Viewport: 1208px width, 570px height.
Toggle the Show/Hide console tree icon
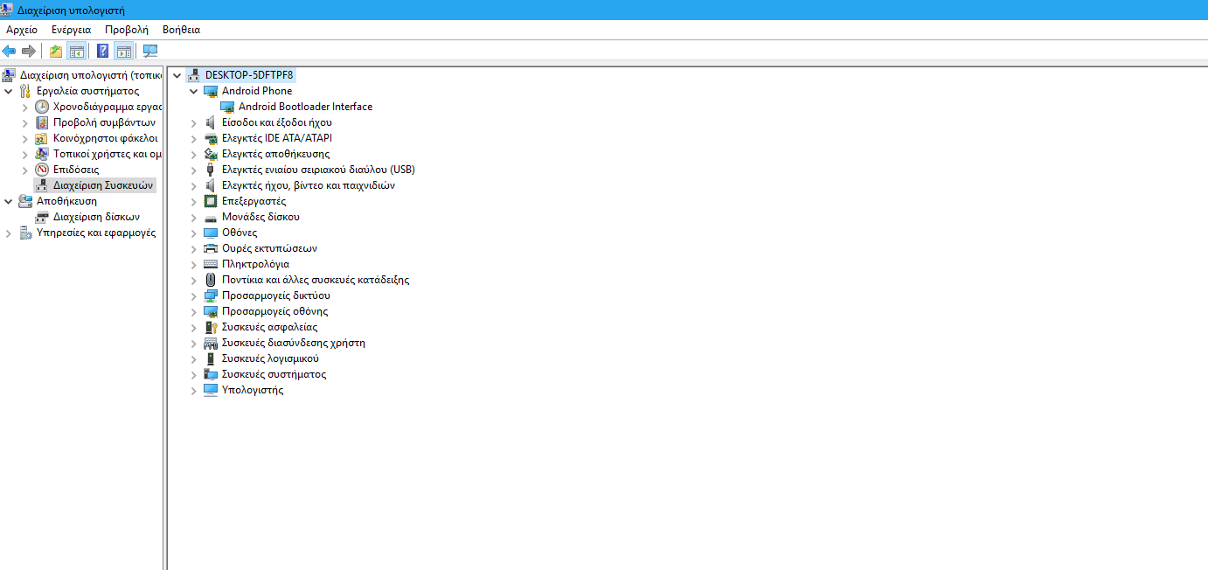(x=77, y=51)
